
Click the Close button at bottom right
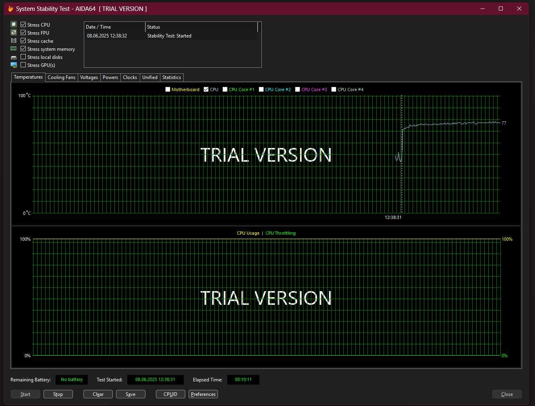point(507,394)
